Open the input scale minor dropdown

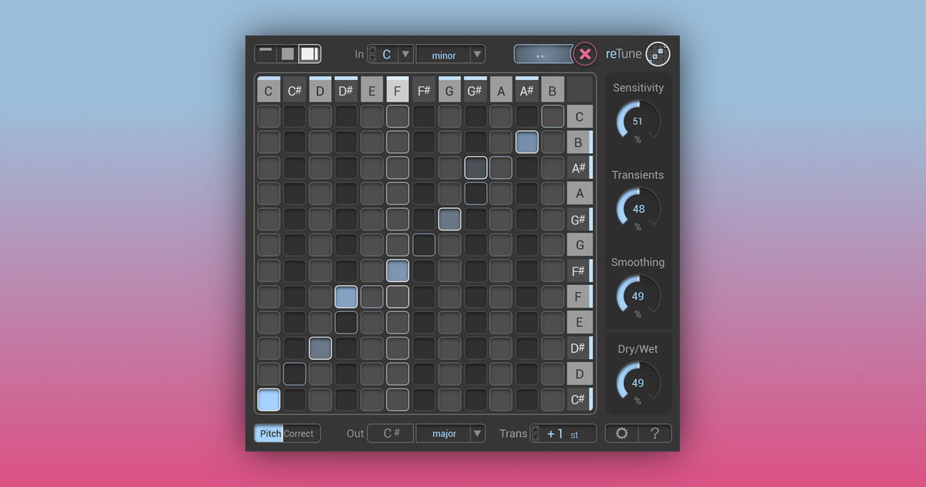coord(478,54)
